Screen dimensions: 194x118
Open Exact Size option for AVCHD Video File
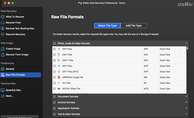(165, 89)
